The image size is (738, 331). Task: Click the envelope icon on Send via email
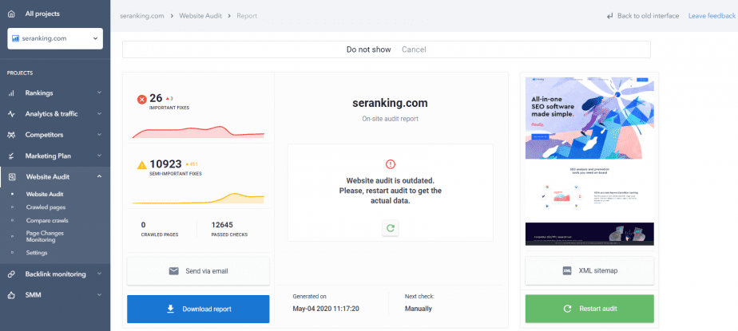pyautogui.click(x=174, y=271)
